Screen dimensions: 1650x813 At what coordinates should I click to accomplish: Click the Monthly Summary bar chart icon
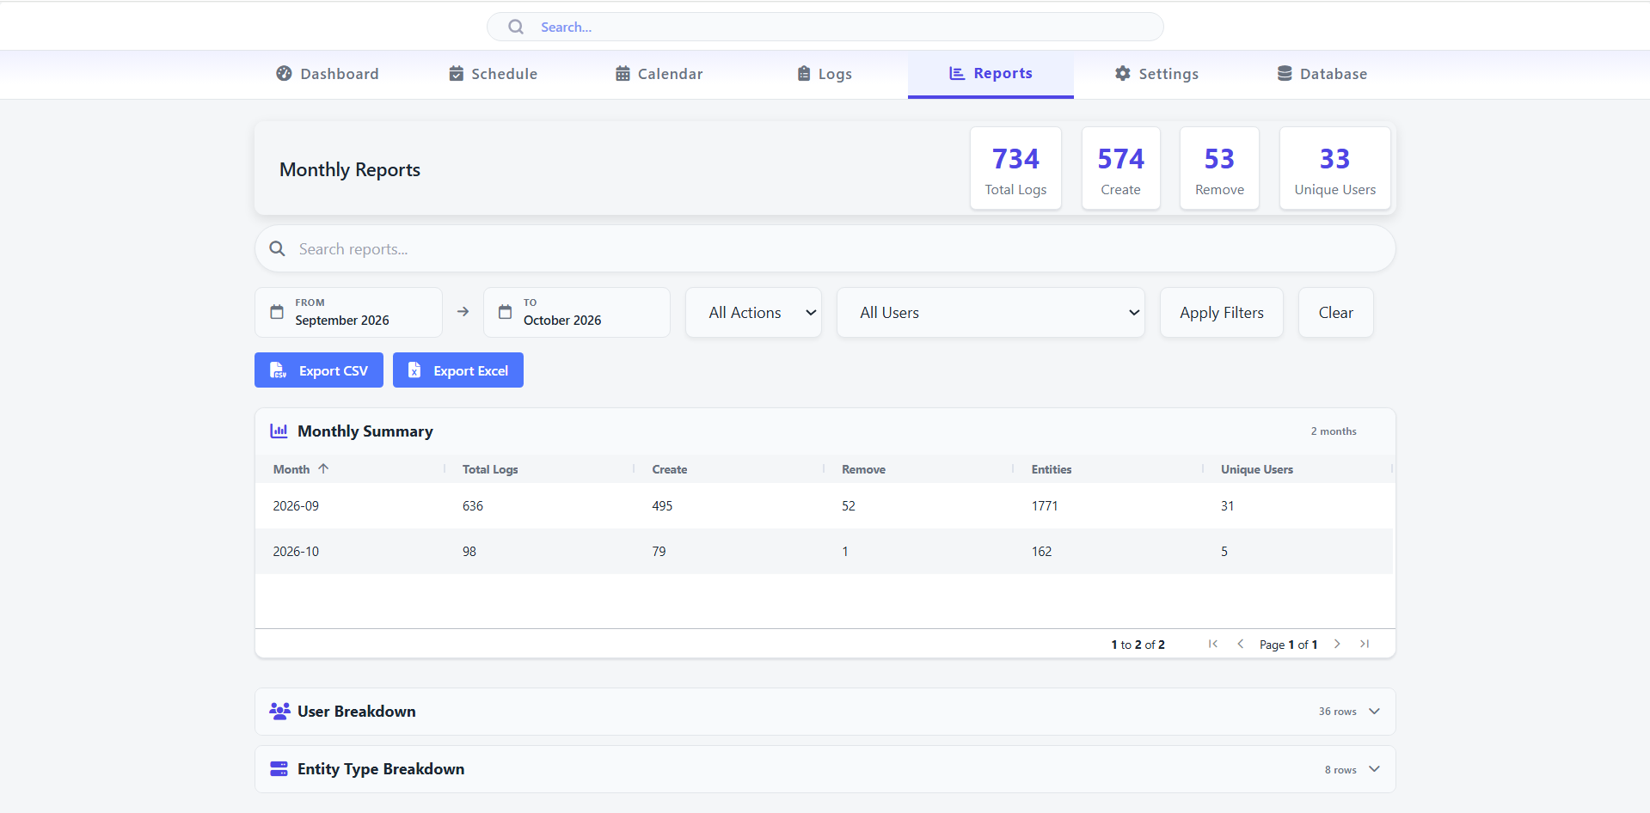[279, 431]
